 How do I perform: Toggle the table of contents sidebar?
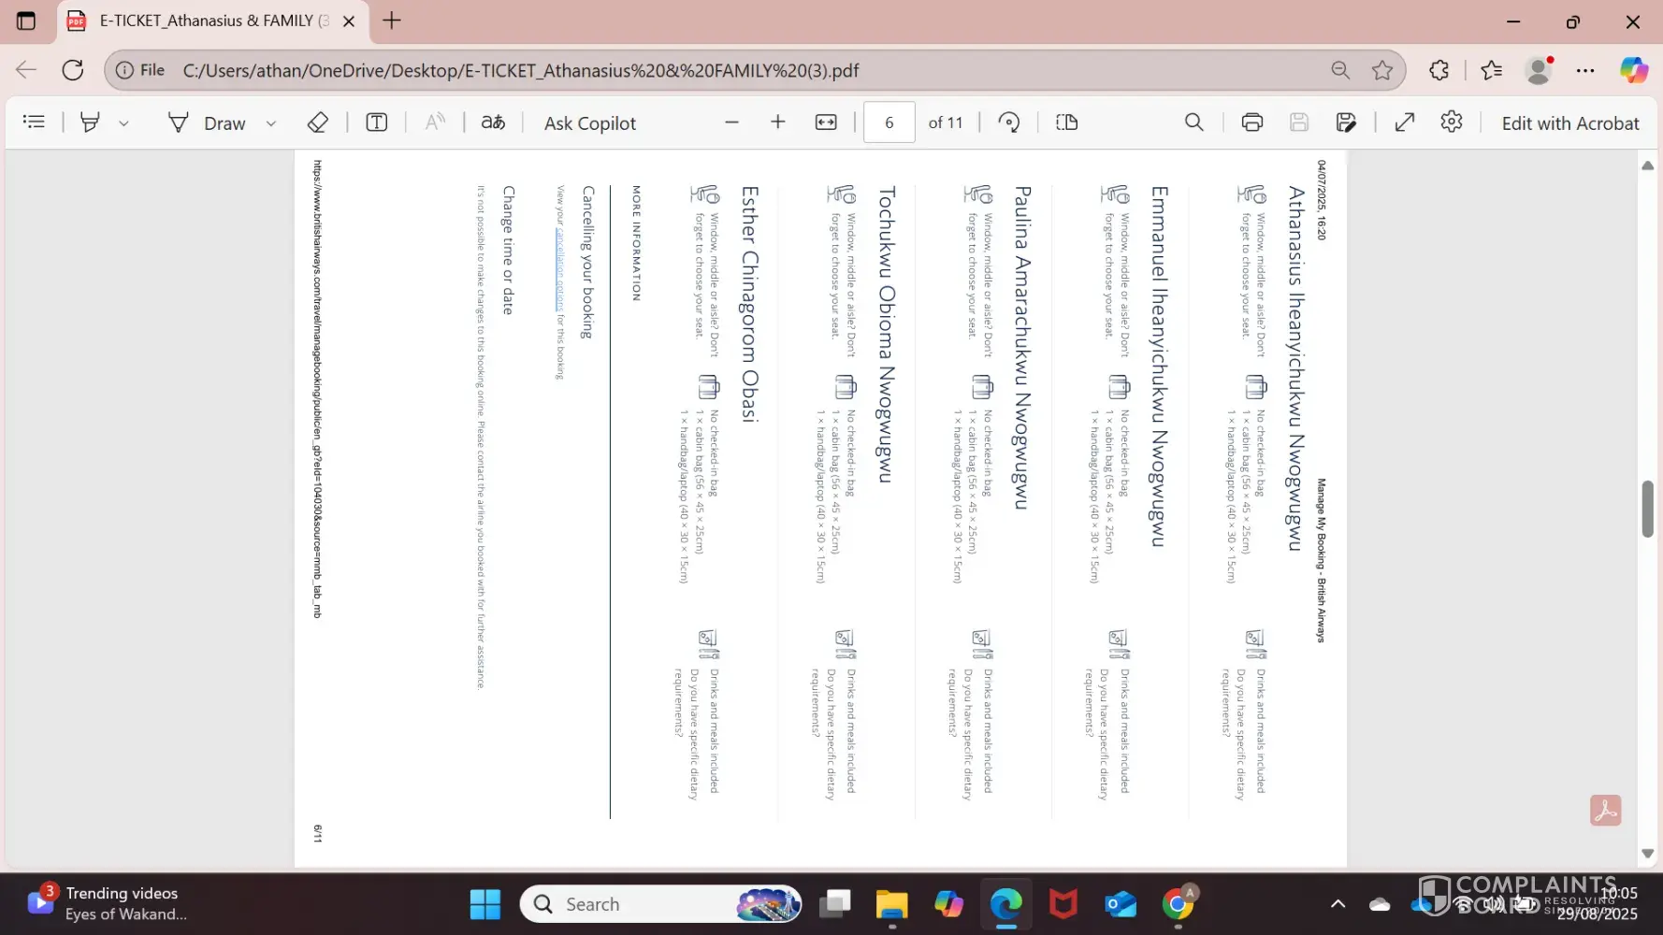click(x=34, y=122)
